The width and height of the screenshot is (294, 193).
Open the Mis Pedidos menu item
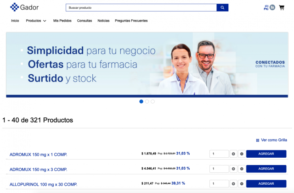click(62, 21)
